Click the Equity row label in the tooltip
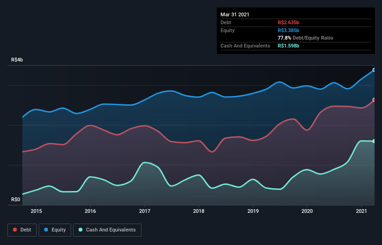382x245 pixels. tap(228, 30)
